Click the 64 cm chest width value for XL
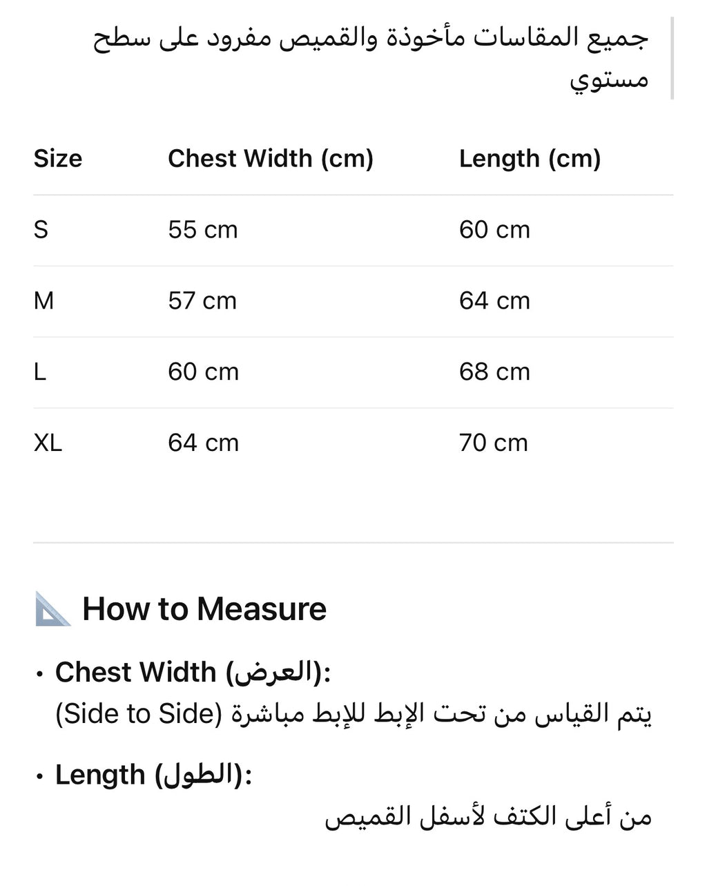The image size is (707, 886). coord(204,443)
